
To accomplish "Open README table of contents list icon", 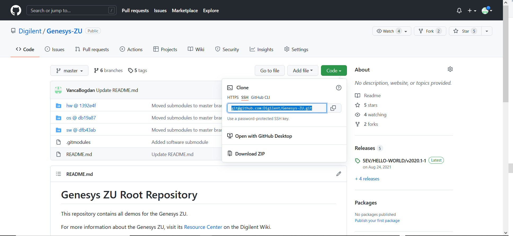I will point(59,174).
